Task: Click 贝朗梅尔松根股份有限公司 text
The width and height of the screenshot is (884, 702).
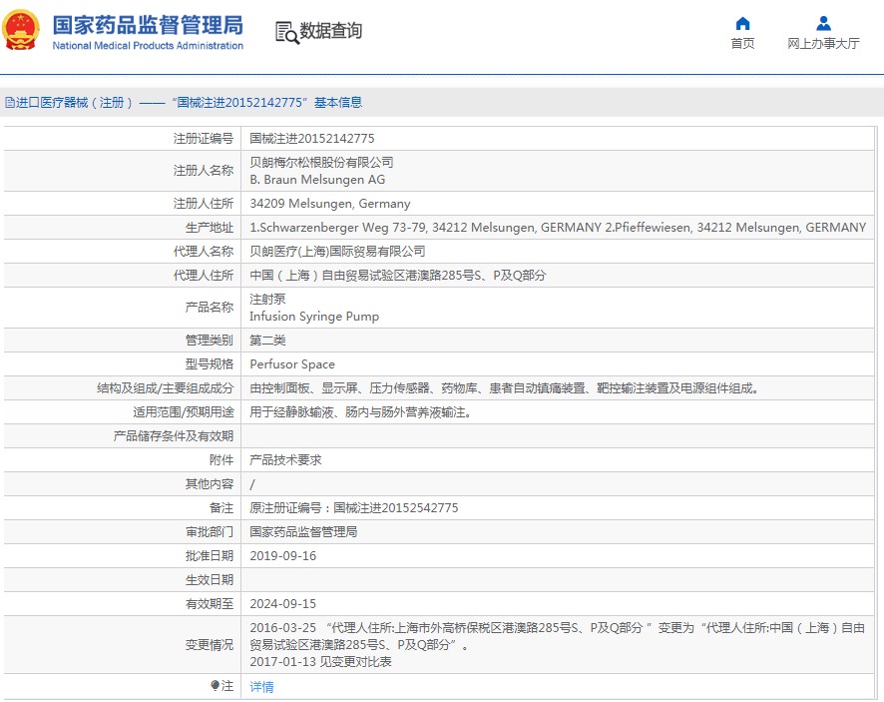Action: pos(321,163)
